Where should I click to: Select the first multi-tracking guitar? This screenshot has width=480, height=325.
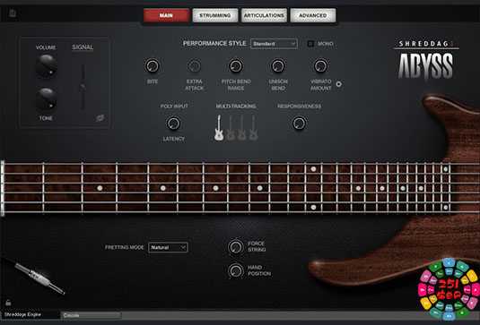219,128
